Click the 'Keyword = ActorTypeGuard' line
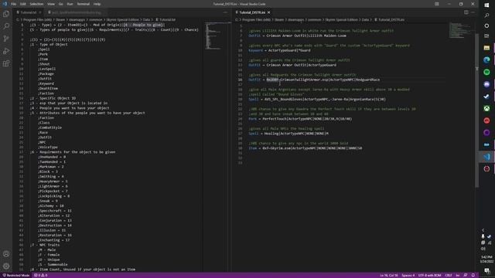This screenshot has width=495, height=278. click(x=279, y=50)
